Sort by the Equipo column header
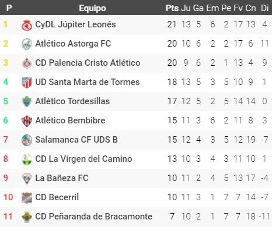 [92, 8]
